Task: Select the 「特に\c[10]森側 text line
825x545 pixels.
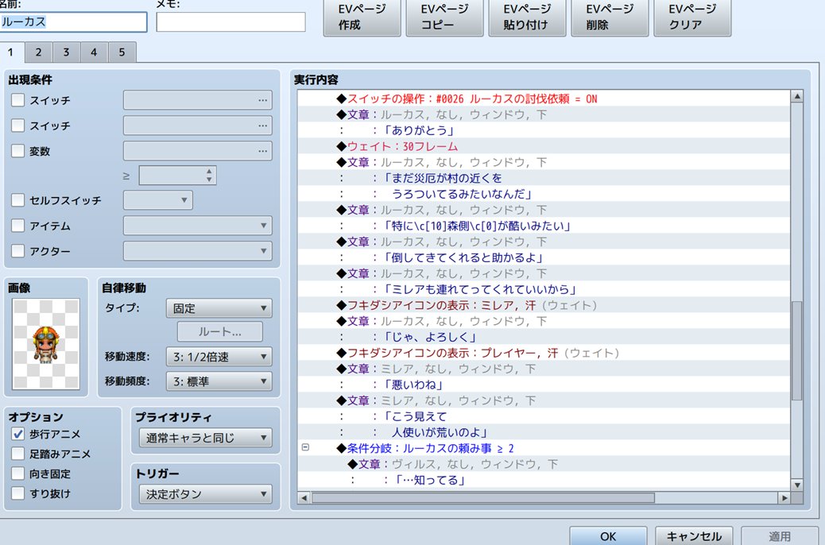Action: tap(544, 226)
